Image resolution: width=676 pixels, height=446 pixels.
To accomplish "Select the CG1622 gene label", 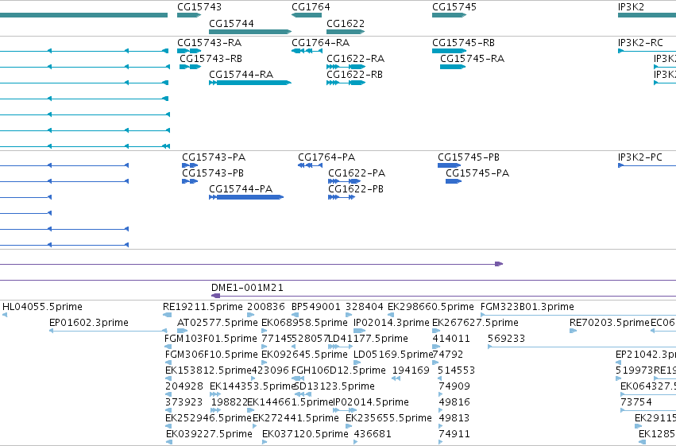I will click(x=346, y=23).
